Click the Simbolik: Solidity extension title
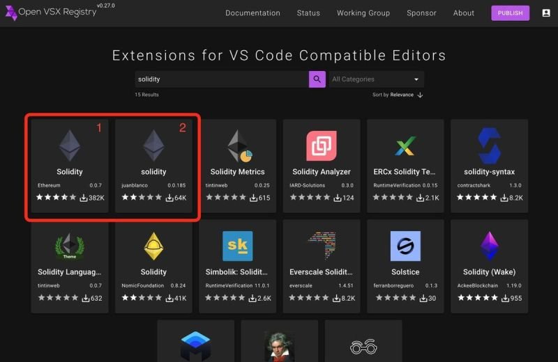Screen dimensions: 558x362 (x=236, y=272)
